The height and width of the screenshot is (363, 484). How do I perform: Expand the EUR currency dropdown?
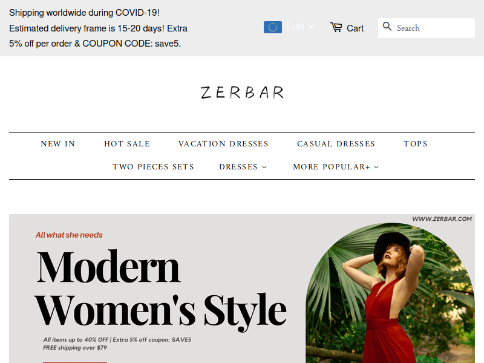click(311, 27)
